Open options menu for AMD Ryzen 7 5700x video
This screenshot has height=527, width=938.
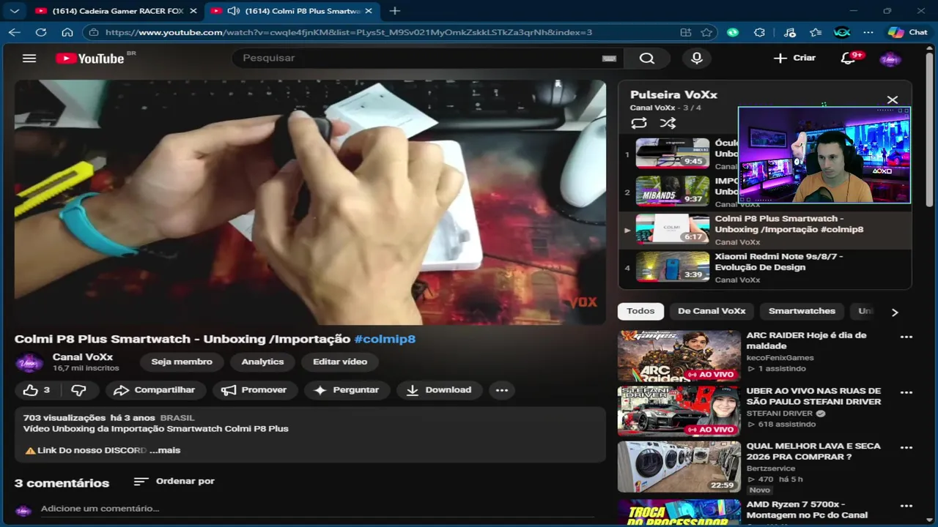906,506
